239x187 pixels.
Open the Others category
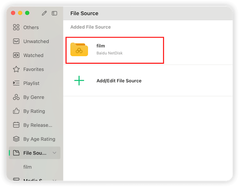pyautogui.click(x=31, y=27)
